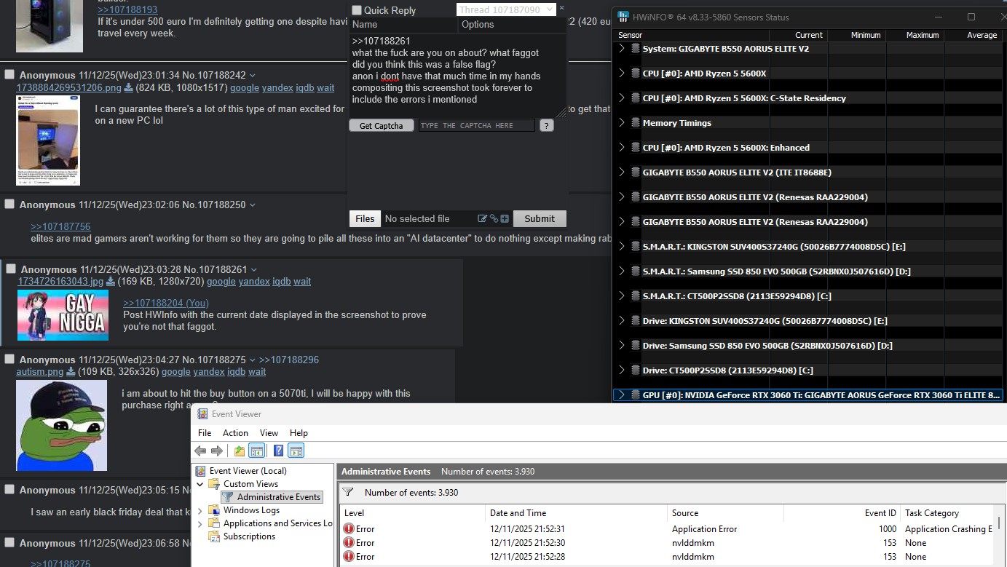Expand the GPU [#0]: NVIDIA GeForce RTX 3060 Ti sensor group
This screenshot has height=567, width=1007.
point(621,395)
